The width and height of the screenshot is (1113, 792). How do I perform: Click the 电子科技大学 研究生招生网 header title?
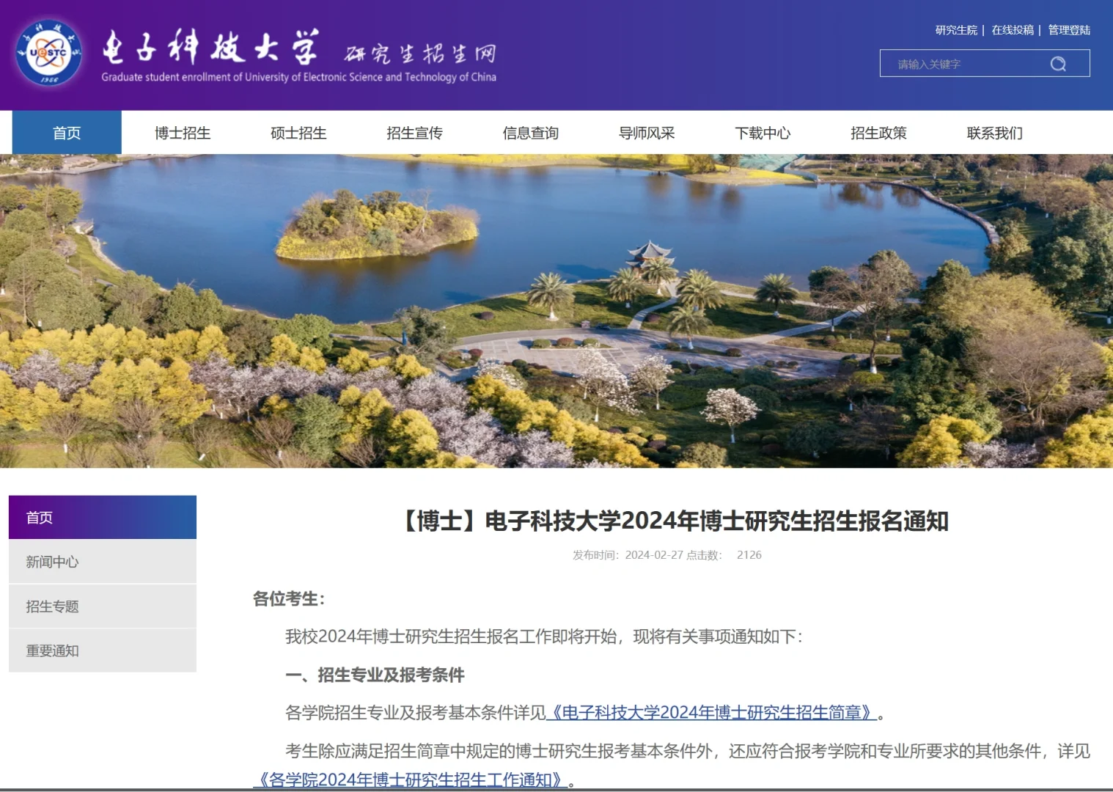tap(298, 48)
